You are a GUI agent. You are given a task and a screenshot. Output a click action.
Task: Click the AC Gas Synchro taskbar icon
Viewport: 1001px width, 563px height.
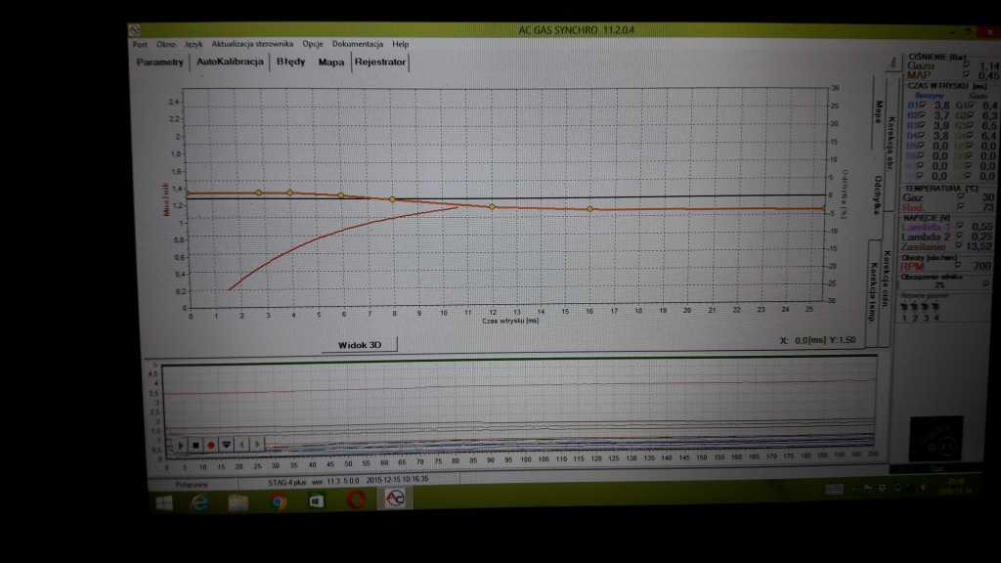tap(394, 499)
